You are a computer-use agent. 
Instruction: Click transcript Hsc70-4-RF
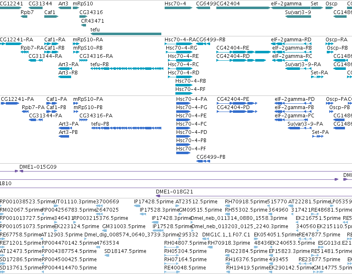184,93
